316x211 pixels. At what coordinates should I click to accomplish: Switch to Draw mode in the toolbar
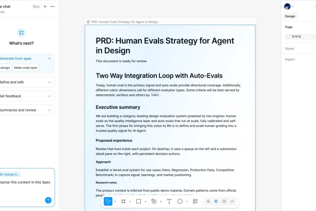pos(208,201)
